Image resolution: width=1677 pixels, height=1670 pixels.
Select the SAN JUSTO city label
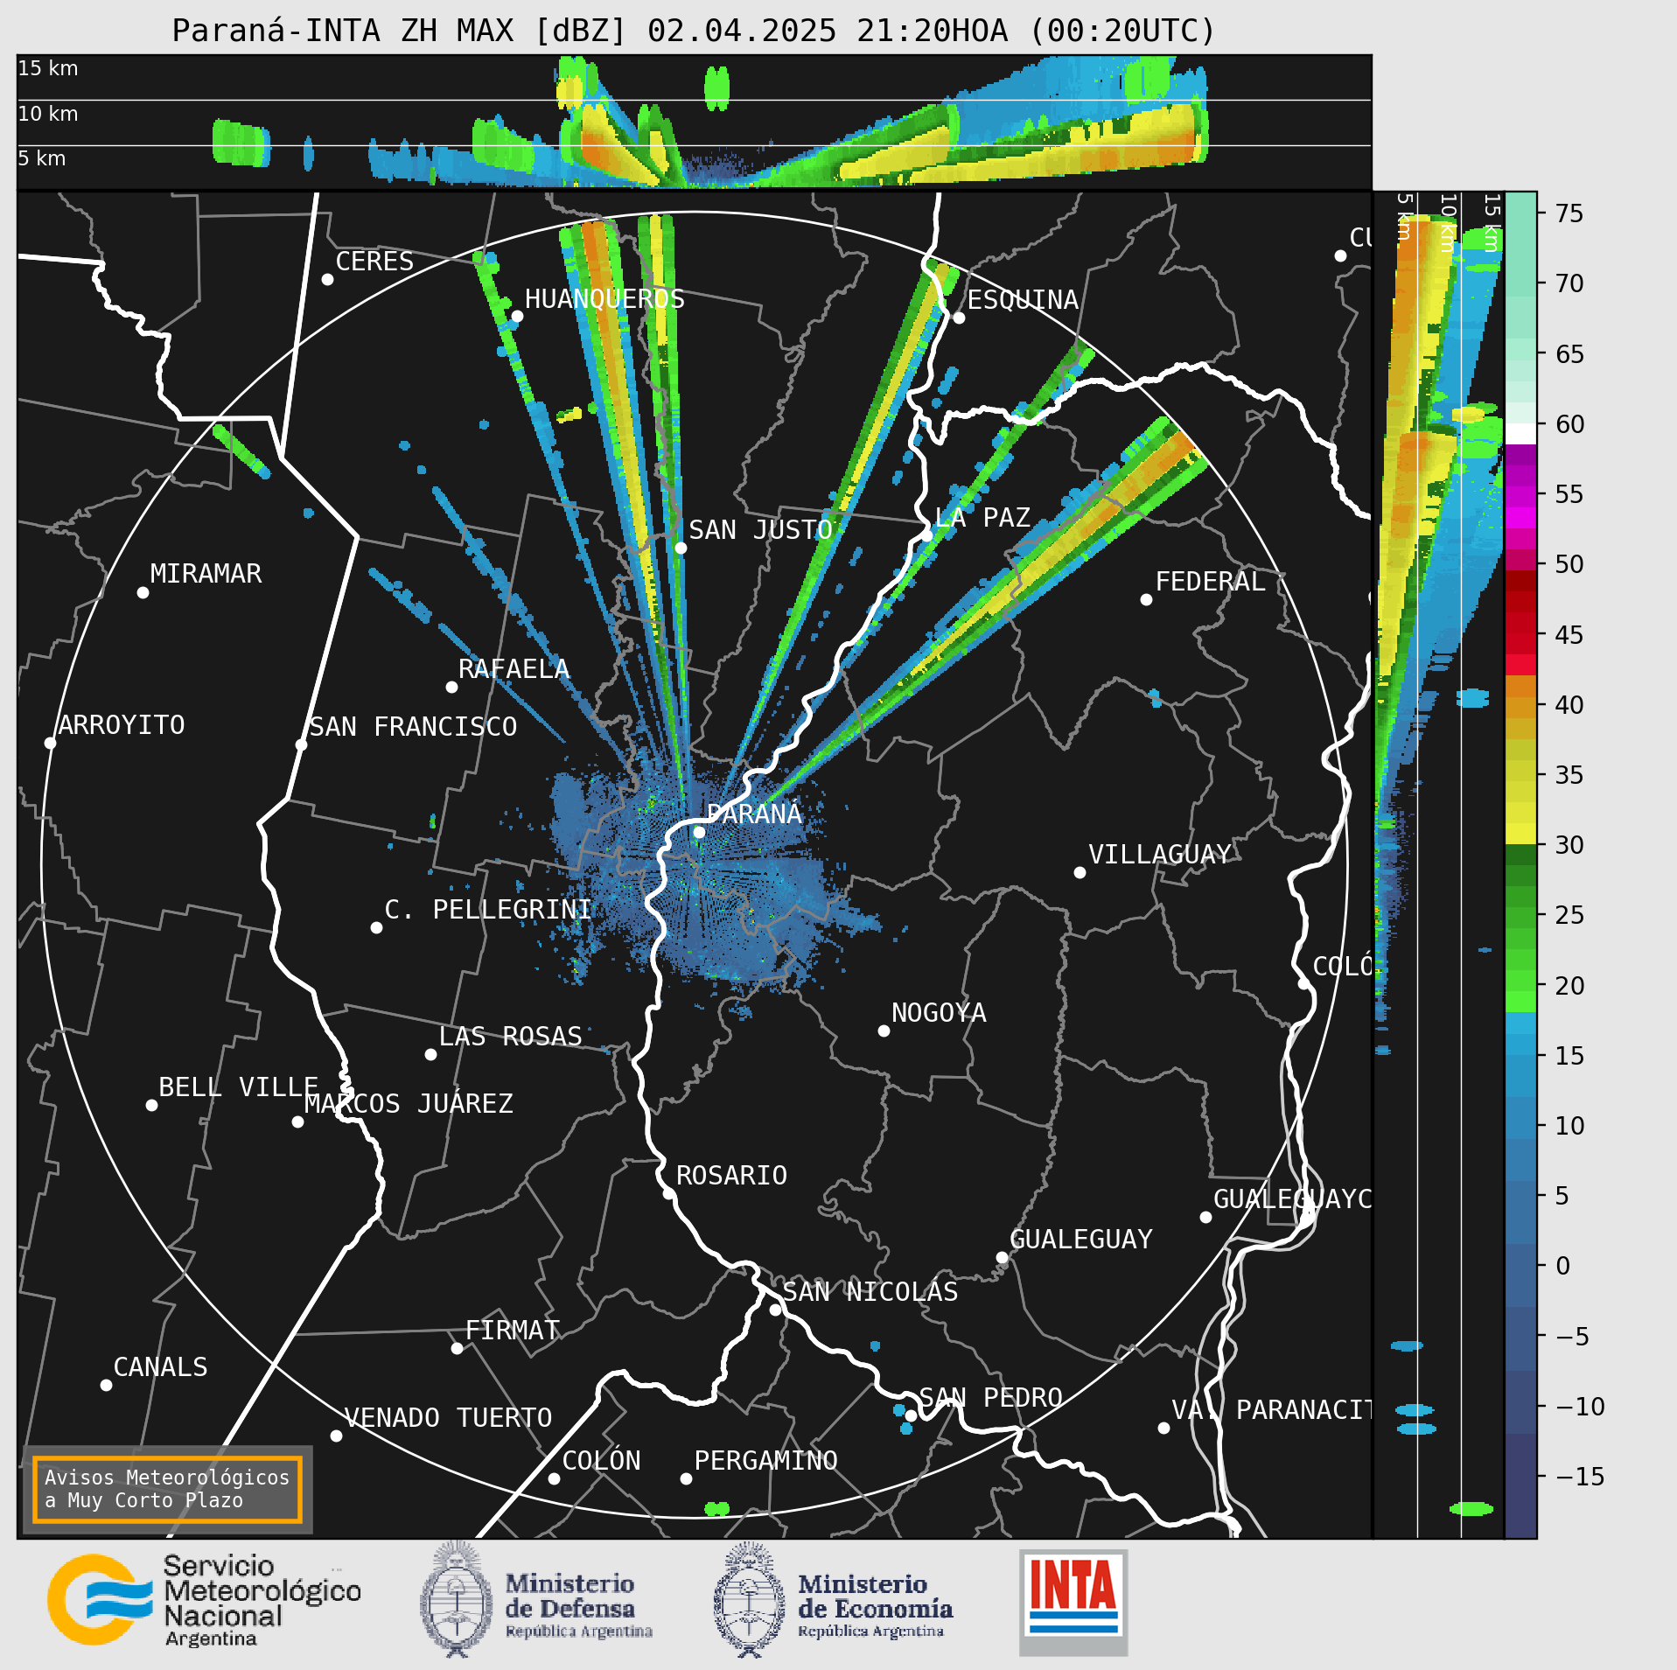coord(760,530)
